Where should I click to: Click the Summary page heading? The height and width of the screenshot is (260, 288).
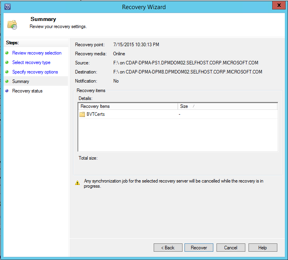tap(43, 19)
